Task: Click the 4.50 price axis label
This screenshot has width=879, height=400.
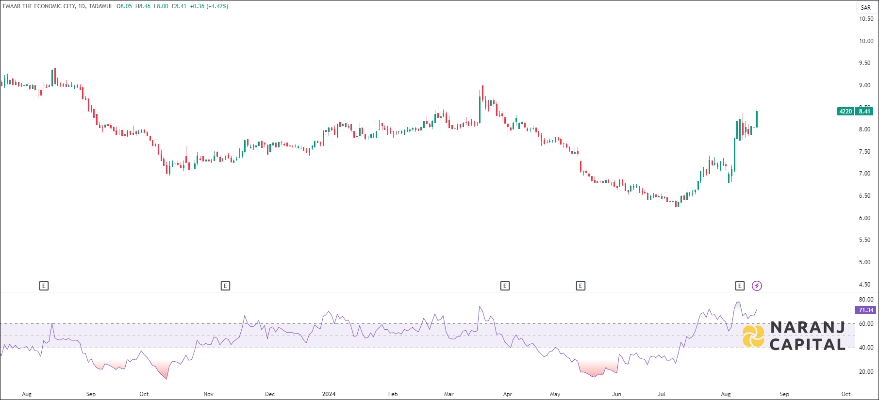Action: coord(864,285)
